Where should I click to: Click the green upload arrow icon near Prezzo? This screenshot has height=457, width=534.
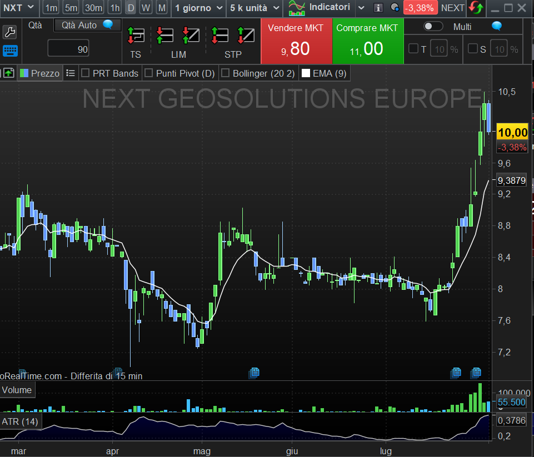coord(9,73)
